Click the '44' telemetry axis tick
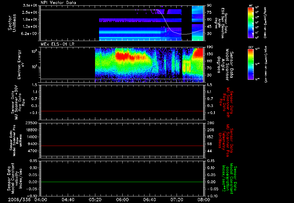Viewport: 294px width, 203px height. [209, 151]
